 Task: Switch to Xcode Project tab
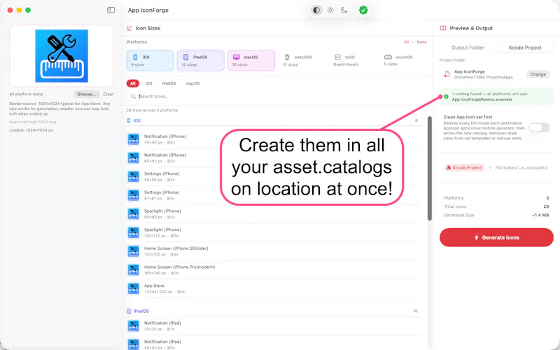[x=525, y=48]
